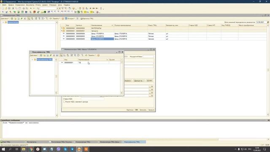270x152 pixels.
Task: Open История dropdown in Номенклатура toolbar
Action: point(70,19)
